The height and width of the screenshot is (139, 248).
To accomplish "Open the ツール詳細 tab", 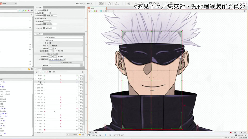I will click(38, 7).
